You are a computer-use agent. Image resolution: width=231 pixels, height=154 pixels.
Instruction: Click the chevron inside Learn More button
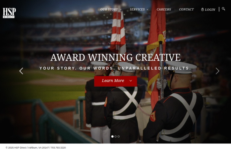(x=131, y=81)
